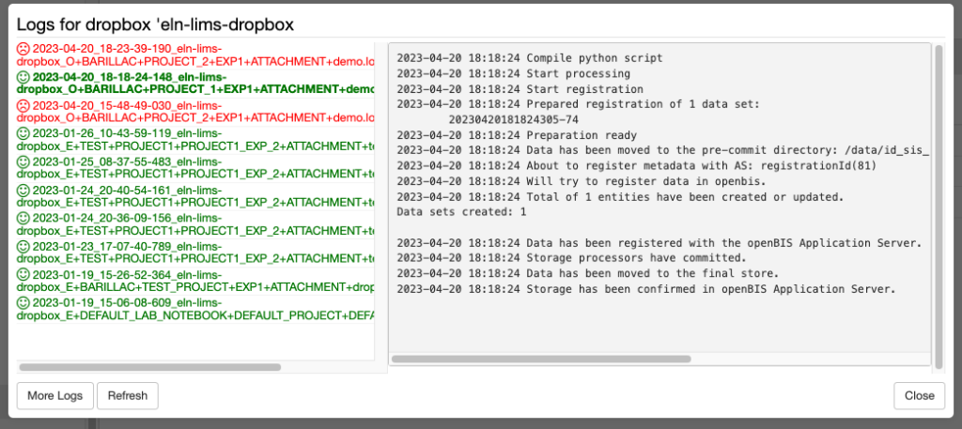The image size is (962, 429).
Task: Close the dropbox logs dialog
Action: pyautogui.click(x=919, y=396)
